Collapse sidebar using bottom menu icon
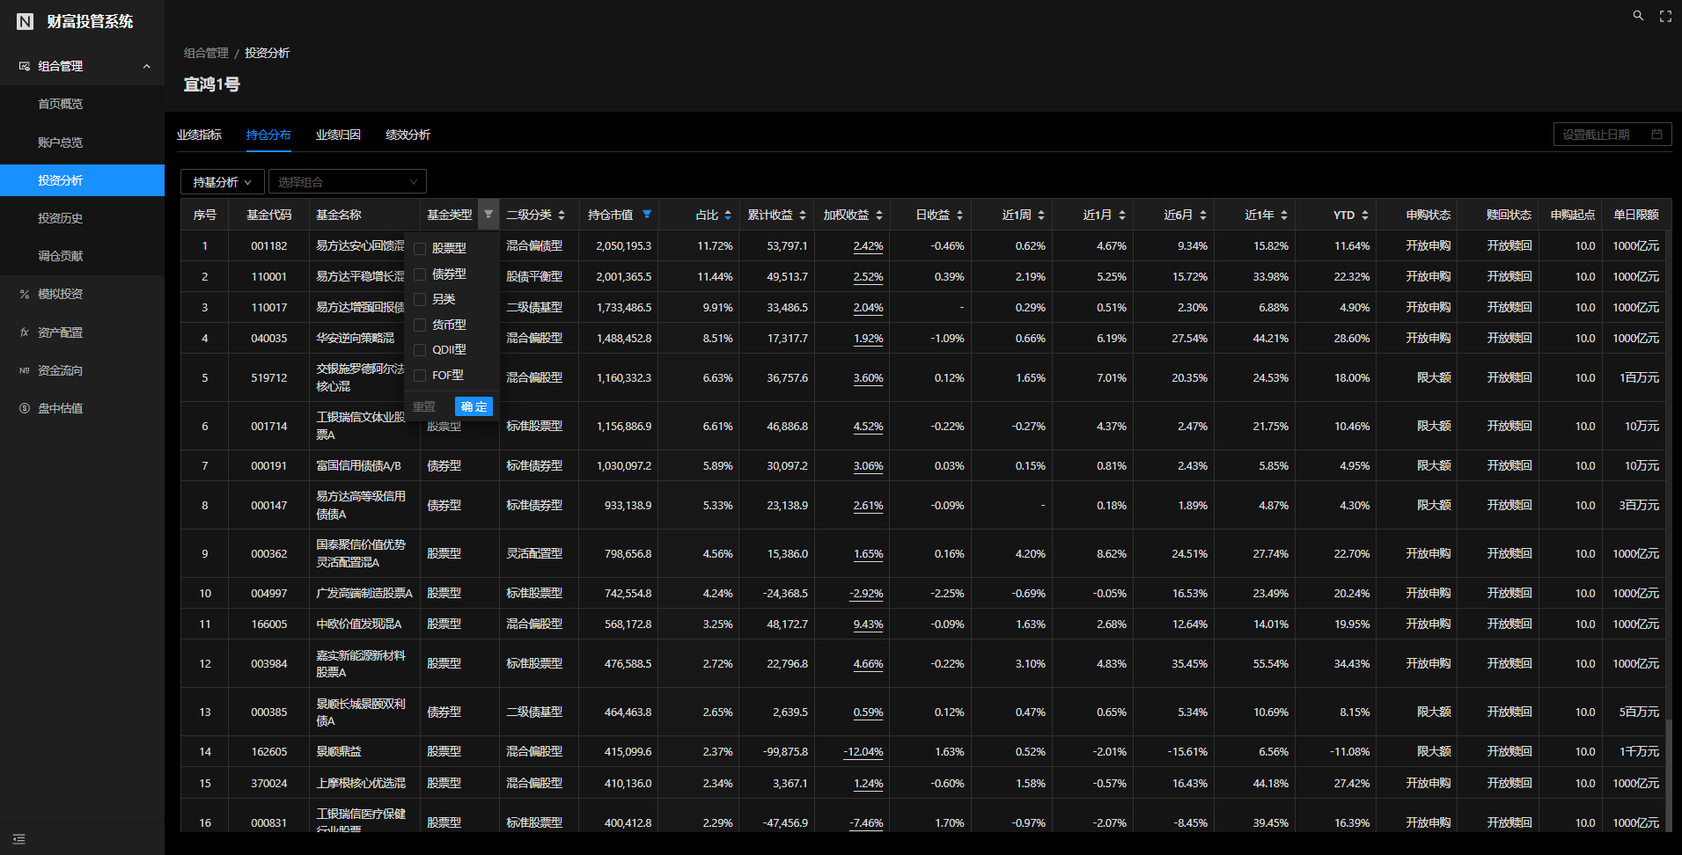Viewport: 1682px width, 855px height. (x=19, y=839)
